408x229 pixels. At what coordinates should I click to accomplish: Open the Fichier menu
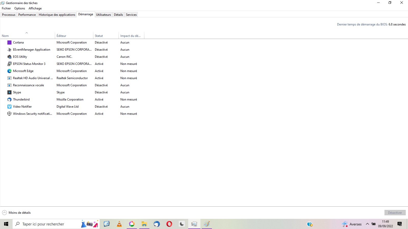(x=6, y=8)
